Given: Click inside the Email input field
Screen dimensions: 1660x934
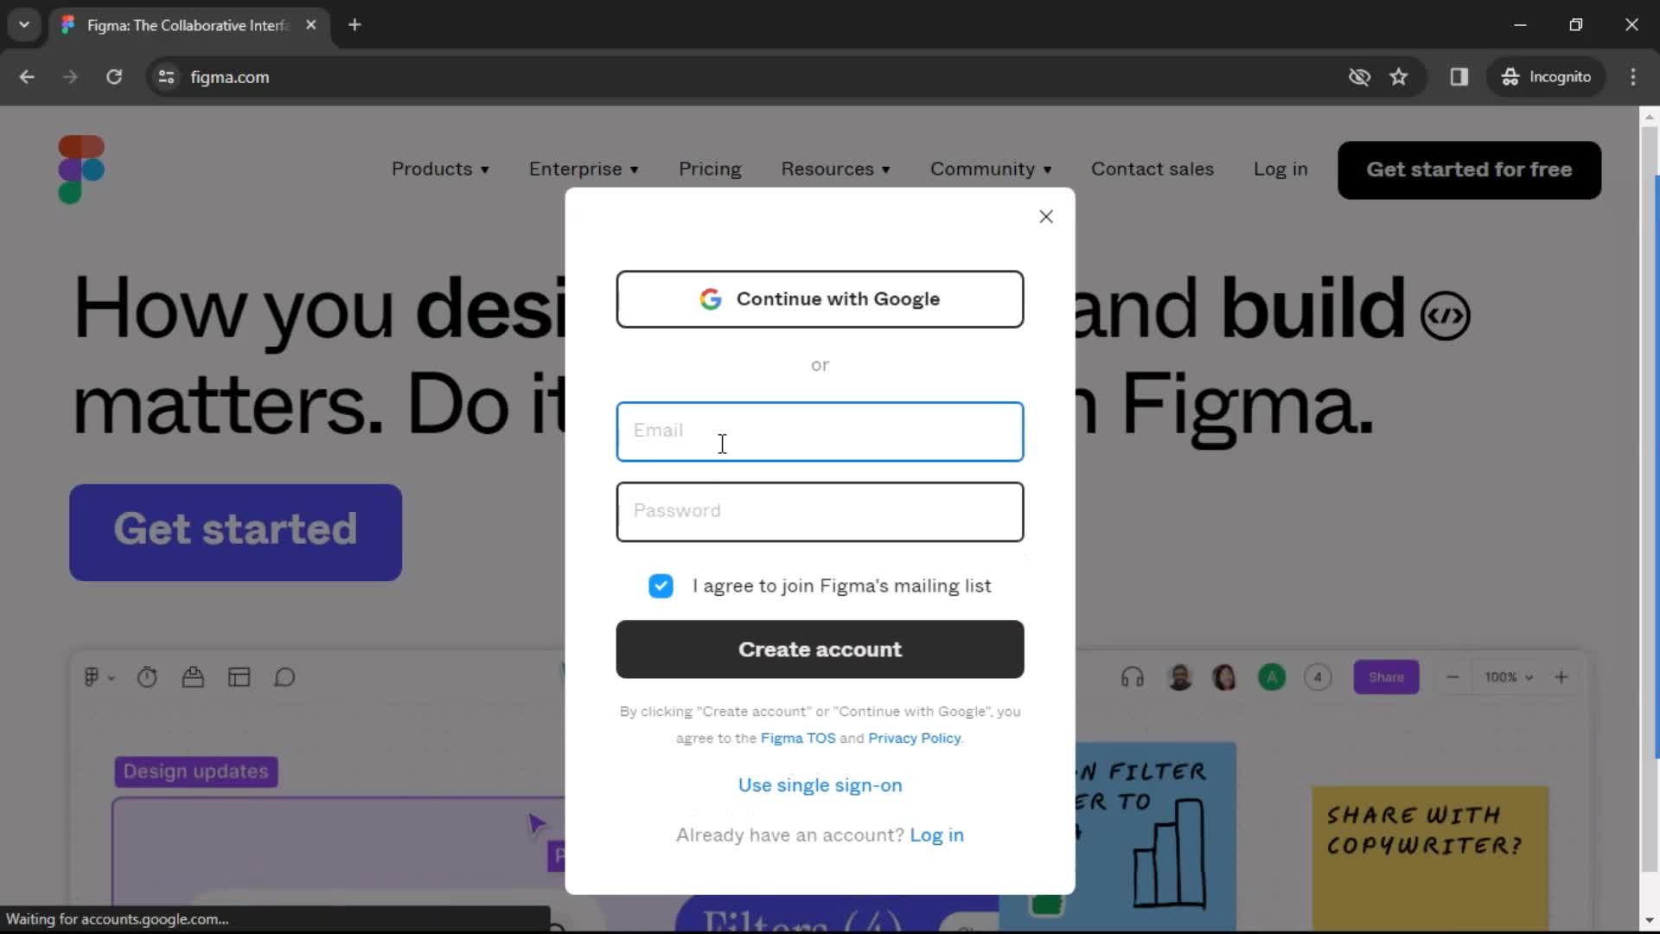Looking at the screenshot, I should coord(820,432).
